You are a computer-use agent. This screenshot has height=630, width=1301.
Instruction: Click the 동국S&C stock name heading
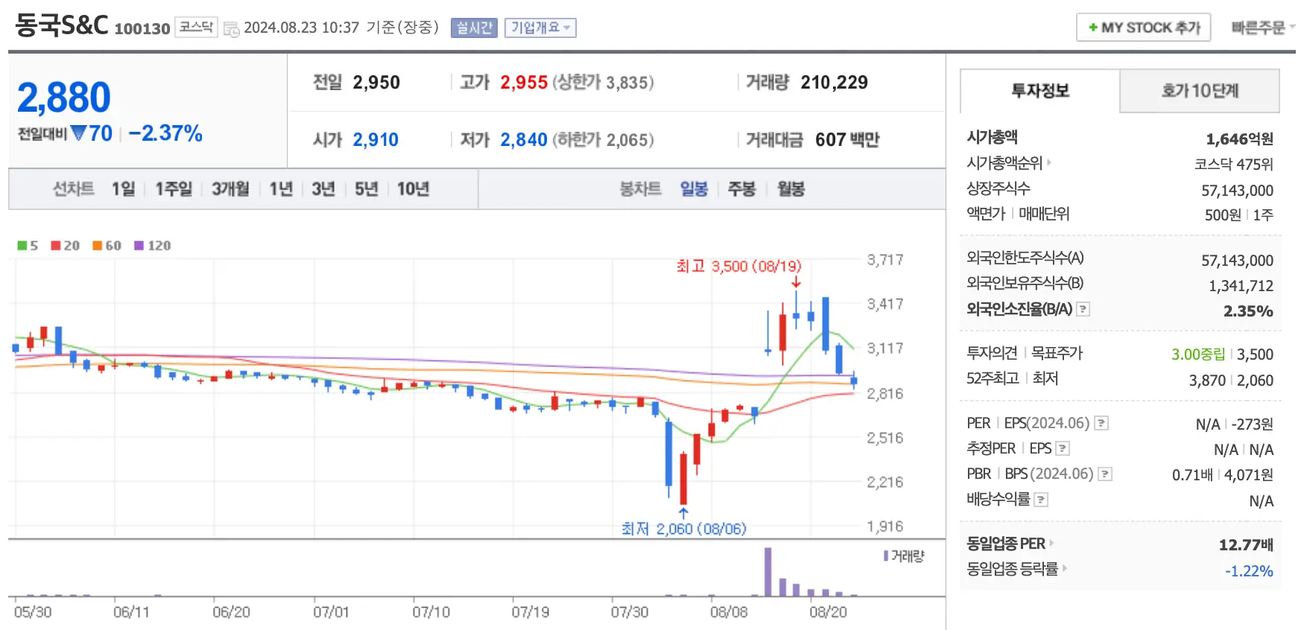tap(62, 25)
